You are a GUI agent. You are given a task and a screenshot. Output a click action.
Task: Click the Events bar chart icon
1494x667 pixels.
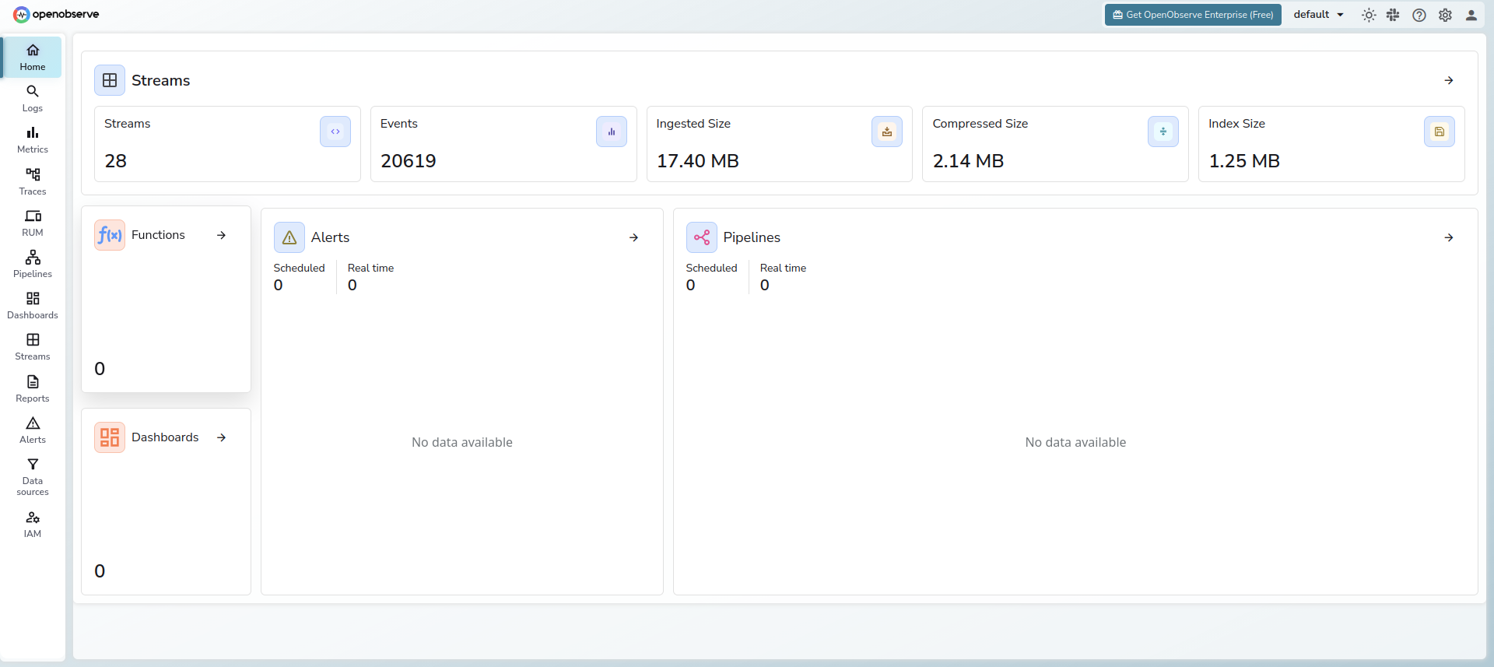point(612,132)
